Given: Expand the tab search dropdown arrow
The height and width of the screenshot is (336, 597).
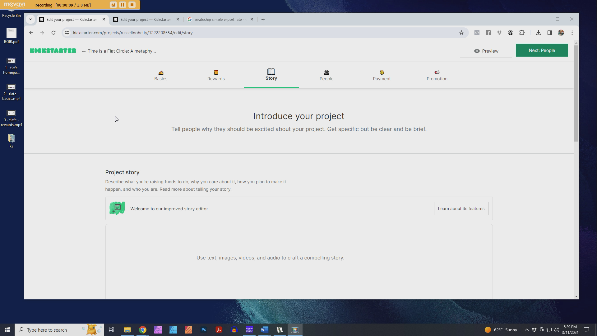Looking at the screenshot, I should (30, 19).
